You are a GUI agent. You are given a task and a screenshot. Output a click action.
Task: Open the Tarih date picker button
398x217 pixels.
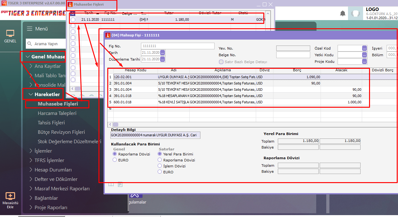(x=163, y=53)
